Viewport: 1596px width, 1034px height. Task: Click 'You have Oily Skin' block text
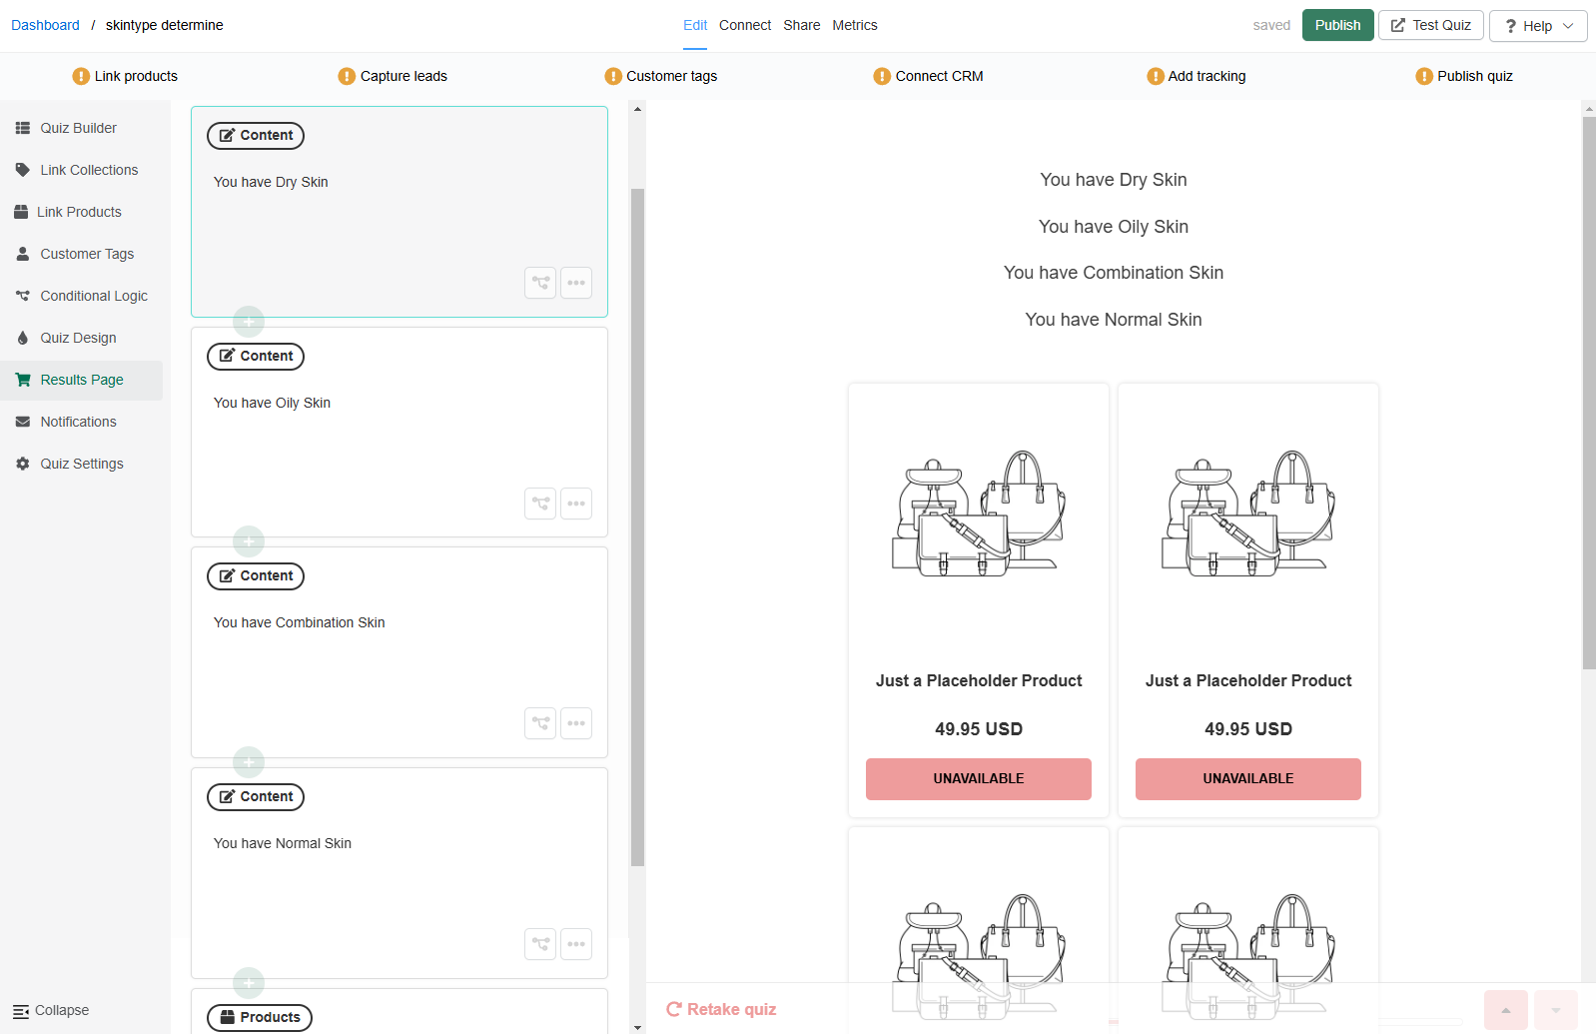[272, 403]
